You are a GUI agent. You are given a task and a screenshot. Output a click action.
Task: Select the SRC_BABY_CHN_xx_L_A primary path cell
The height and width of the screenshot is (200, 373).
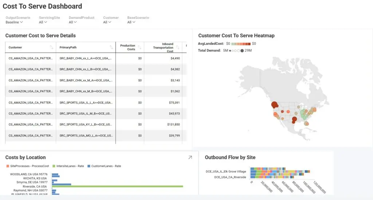coord(85,58)
